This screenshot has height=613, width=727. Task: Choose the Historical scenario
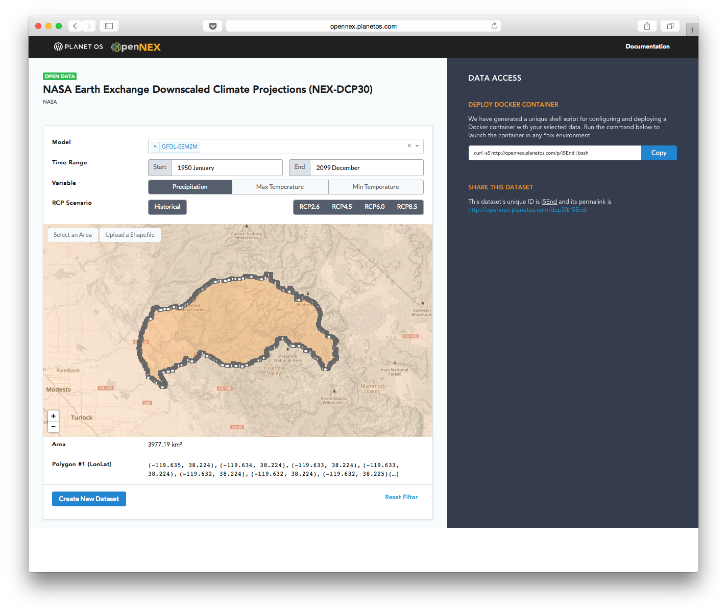pos(167,207)
